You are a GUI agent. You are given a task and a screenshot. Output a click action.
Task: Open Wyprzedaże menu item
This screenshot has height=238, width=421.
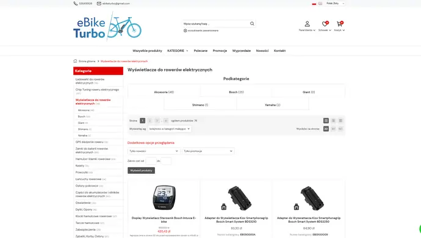[242, 51]
